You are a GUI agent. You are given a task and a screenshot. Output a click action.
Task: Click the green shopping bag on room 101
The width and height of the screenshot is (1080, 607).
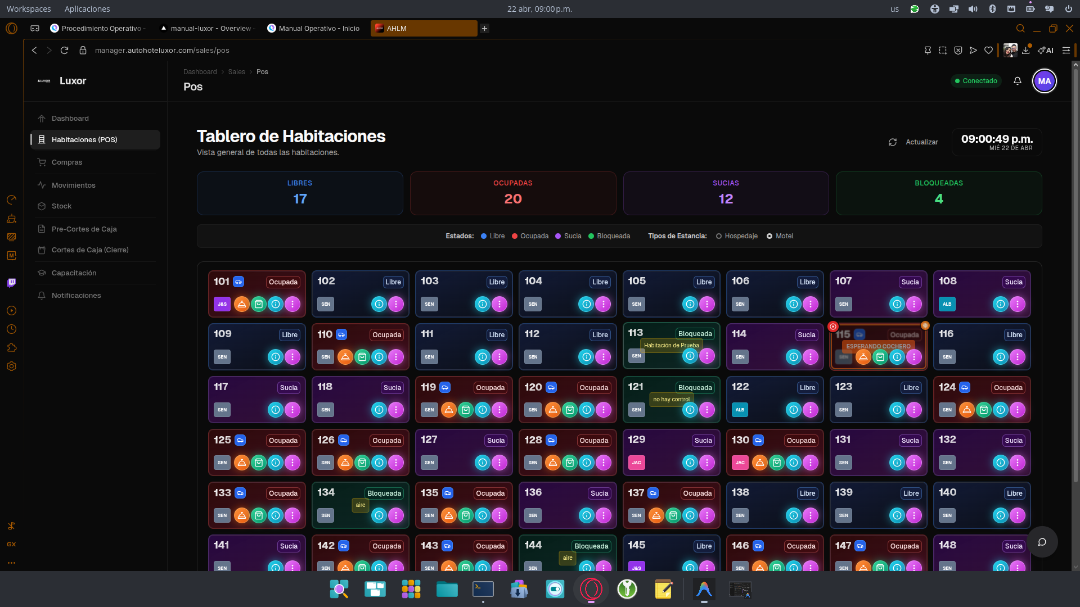point(259,304)
